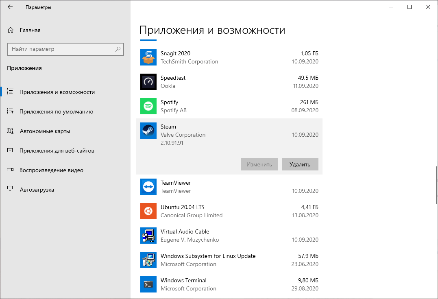Select the Ubuntu 20.04 LTS name
Image resolution: width=438 pixels, height=299 pixels.
183,207
